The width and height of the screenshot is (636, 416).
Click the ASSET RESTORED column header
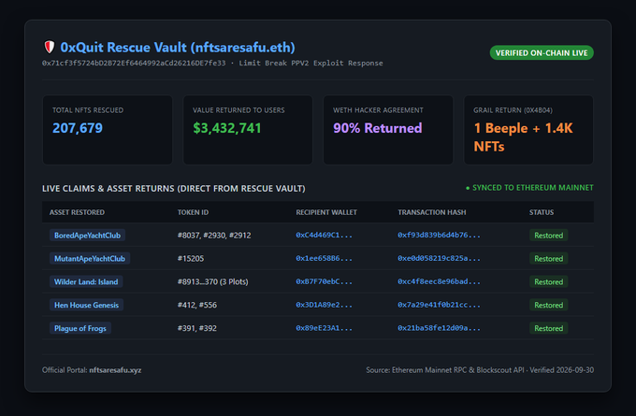click(x=77, y=212)
